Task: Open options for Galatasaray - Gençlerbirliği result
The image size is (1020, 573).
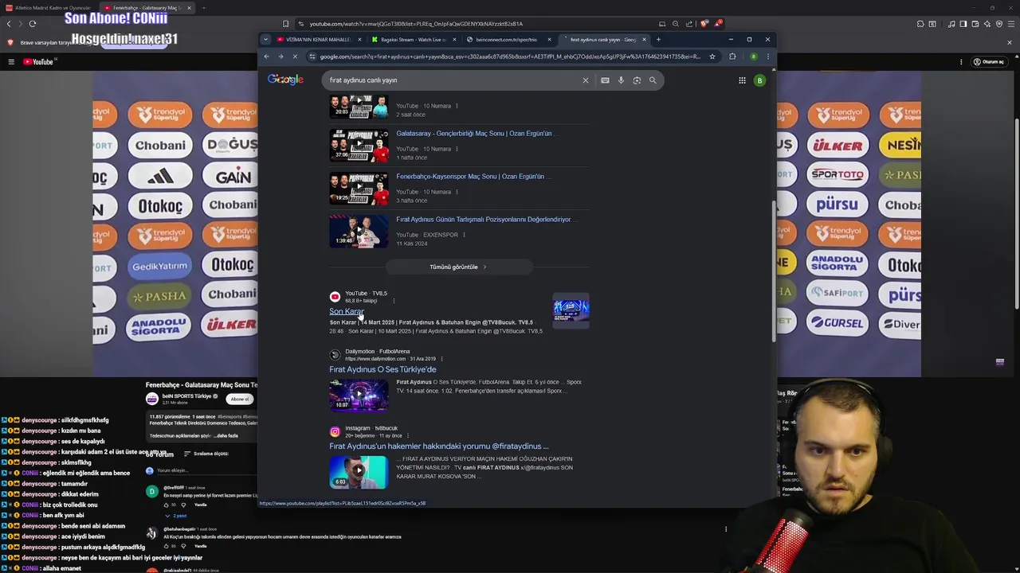Action: 457,149
